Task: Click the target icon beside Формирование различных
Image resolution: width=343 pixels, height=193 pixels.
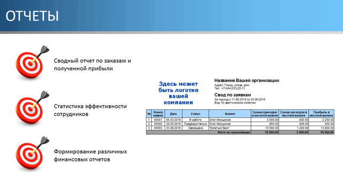Action: [32, 153]
